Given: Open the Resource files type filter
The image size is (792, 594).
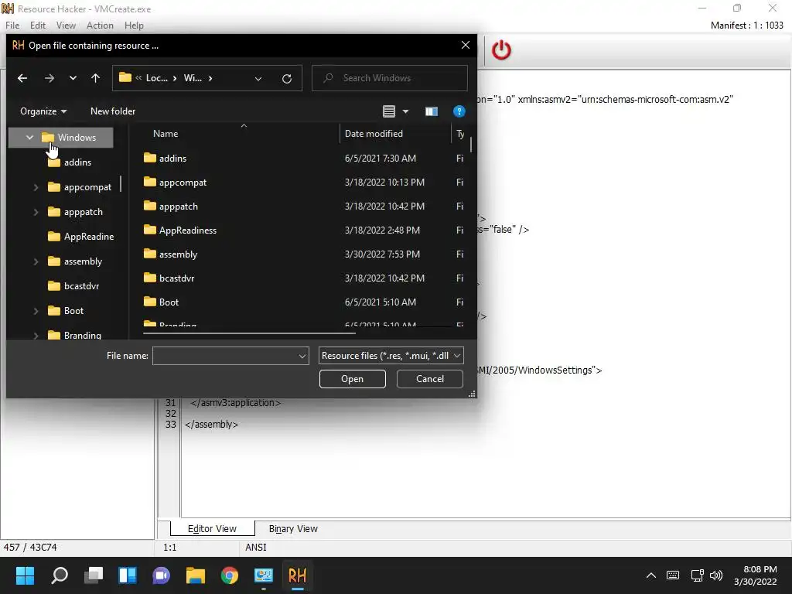Looking at the screenshot, I should (391, 356).
